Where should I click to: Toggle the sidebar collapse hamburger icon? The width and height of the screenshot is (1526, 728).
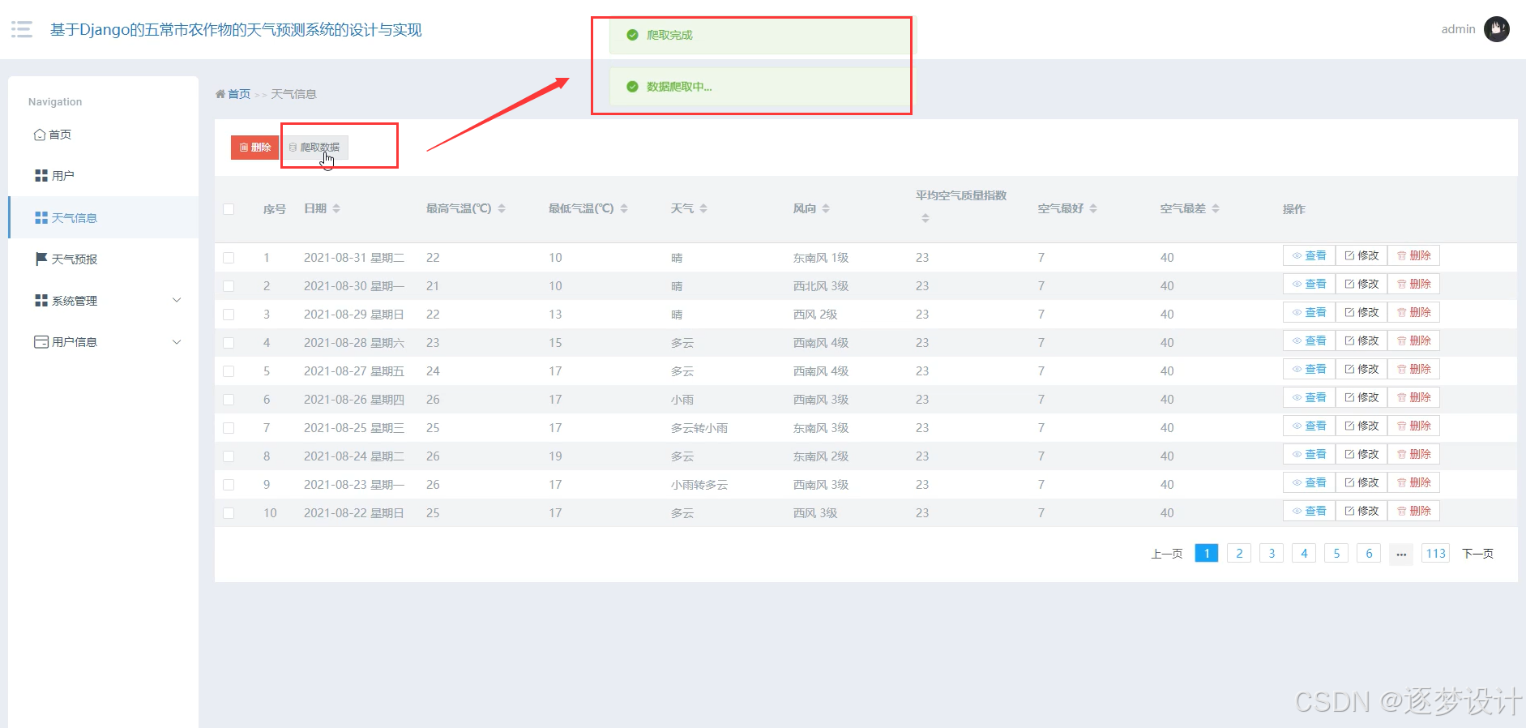tap(22, 30)
